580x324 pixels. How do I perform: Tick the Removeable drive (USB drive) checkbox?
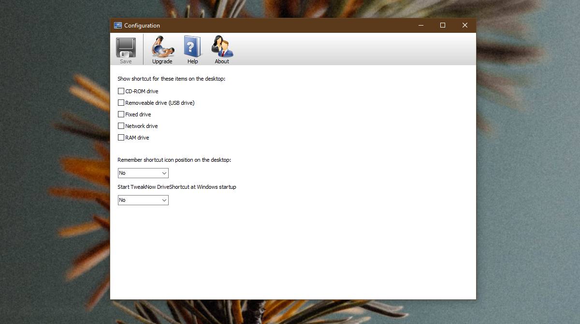click(x=121, y=102)
